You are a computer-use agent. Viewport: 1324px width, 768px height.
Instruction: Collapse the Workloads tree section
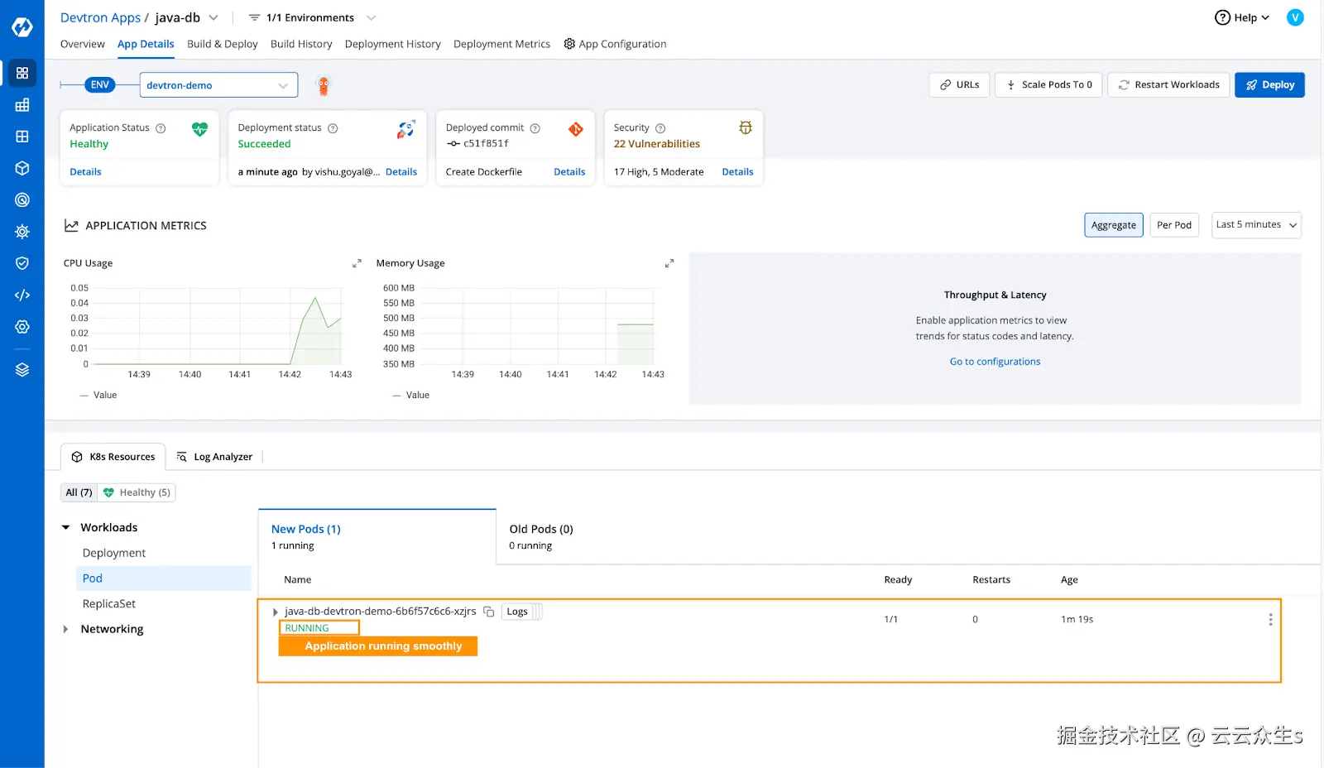pyautogui.click(x=66, y=526)
